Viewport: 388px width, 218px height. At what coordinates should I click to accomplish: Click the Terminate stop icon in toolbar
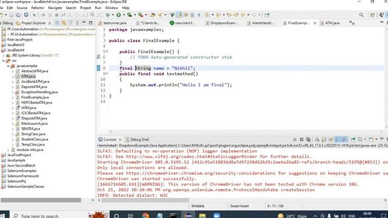pyautogui.click(x=56, y=15)
